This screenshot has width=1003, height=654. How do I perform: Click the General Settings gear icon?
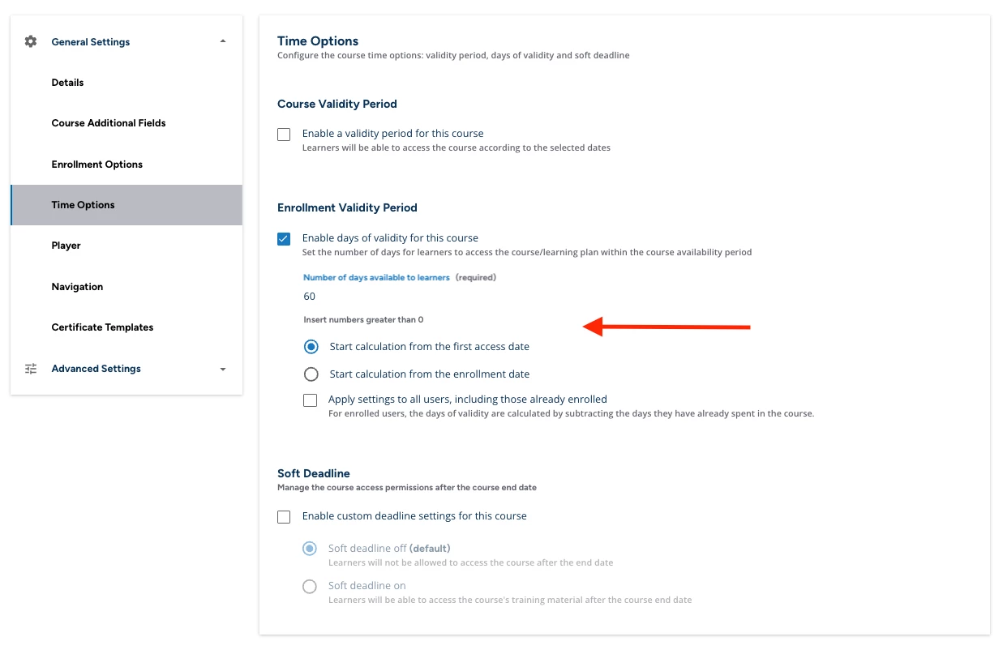coord(31,41)
